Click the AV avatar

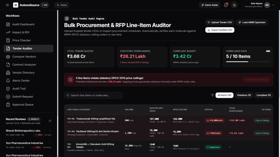267,5
